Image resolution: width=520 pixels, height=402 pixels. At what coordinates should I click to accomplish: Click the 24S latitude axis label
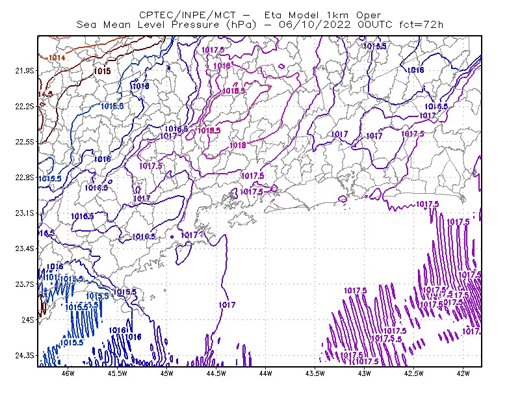coord(28,319)
